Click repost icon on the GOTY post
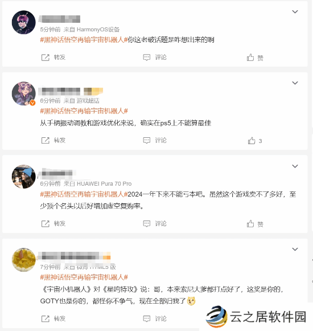 (x=45, y=319)
